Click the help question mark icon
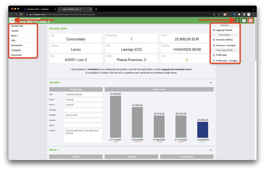This screenshot has height=171, width=265. (x=244, y=21)
